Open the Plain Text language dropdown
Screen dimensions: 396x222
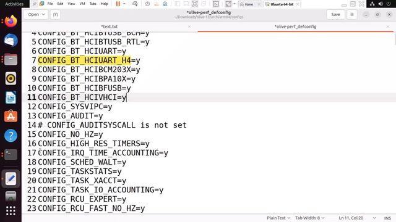click(278, 218)
